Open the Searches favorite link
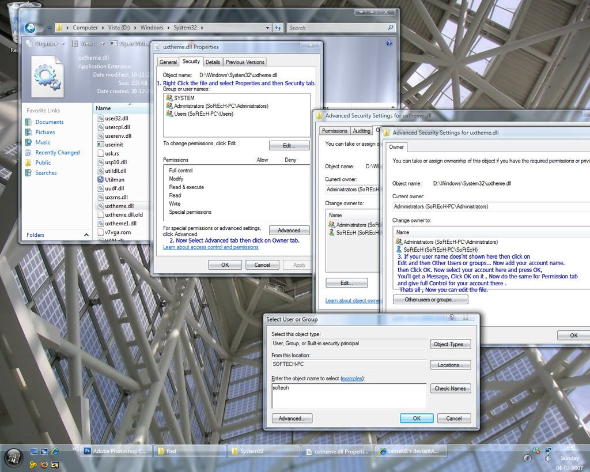Viewport: 590px width, 472px height. click(46, 173)
